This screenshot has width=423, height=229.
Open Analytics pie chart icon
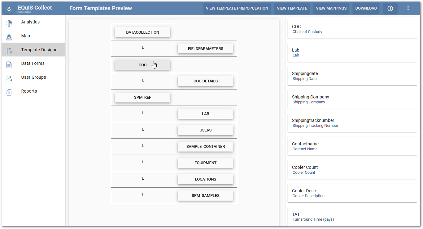pos(9,23)
